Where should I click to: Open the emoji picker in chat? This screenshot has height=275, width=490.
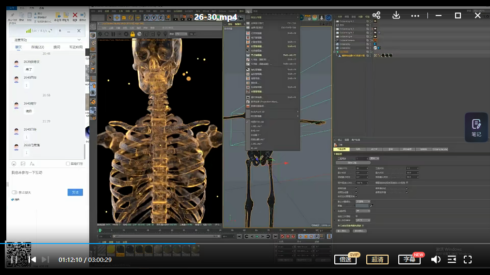click(14, 164)
